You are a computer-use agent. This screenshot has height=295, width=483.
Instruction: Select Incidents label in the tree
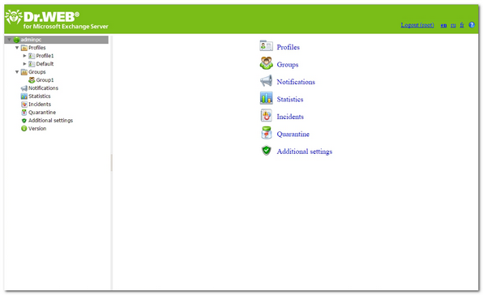tap(40, 104)
